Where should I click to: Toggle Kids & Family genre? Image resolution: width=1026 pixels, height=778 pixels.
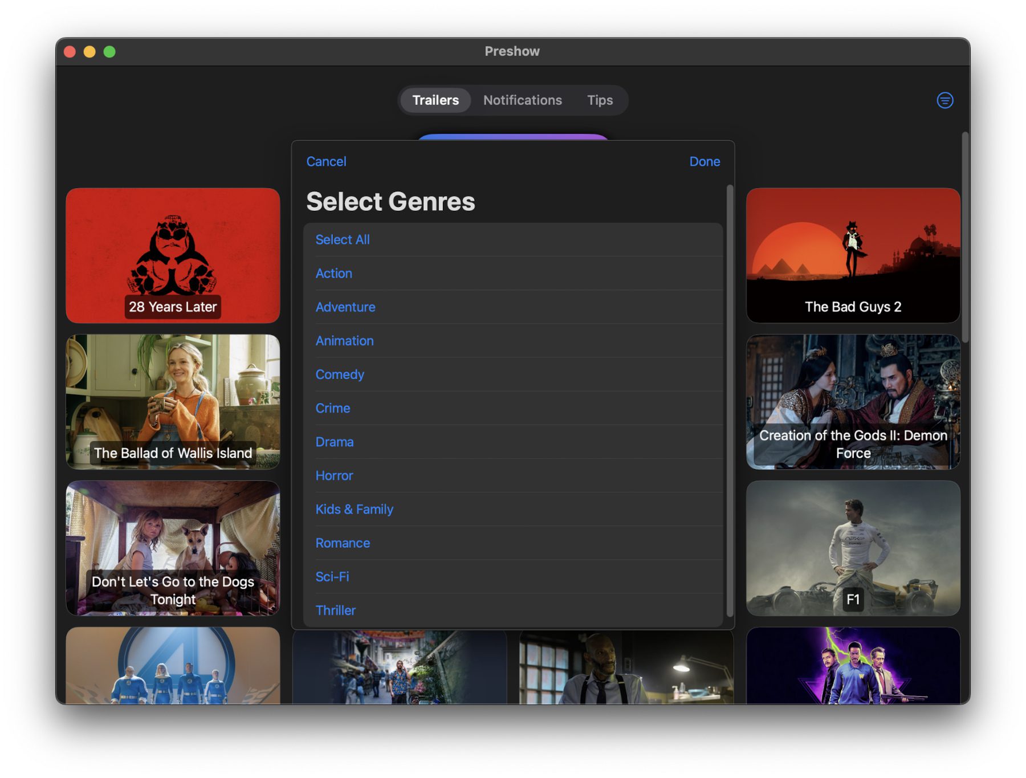point(354,509)
